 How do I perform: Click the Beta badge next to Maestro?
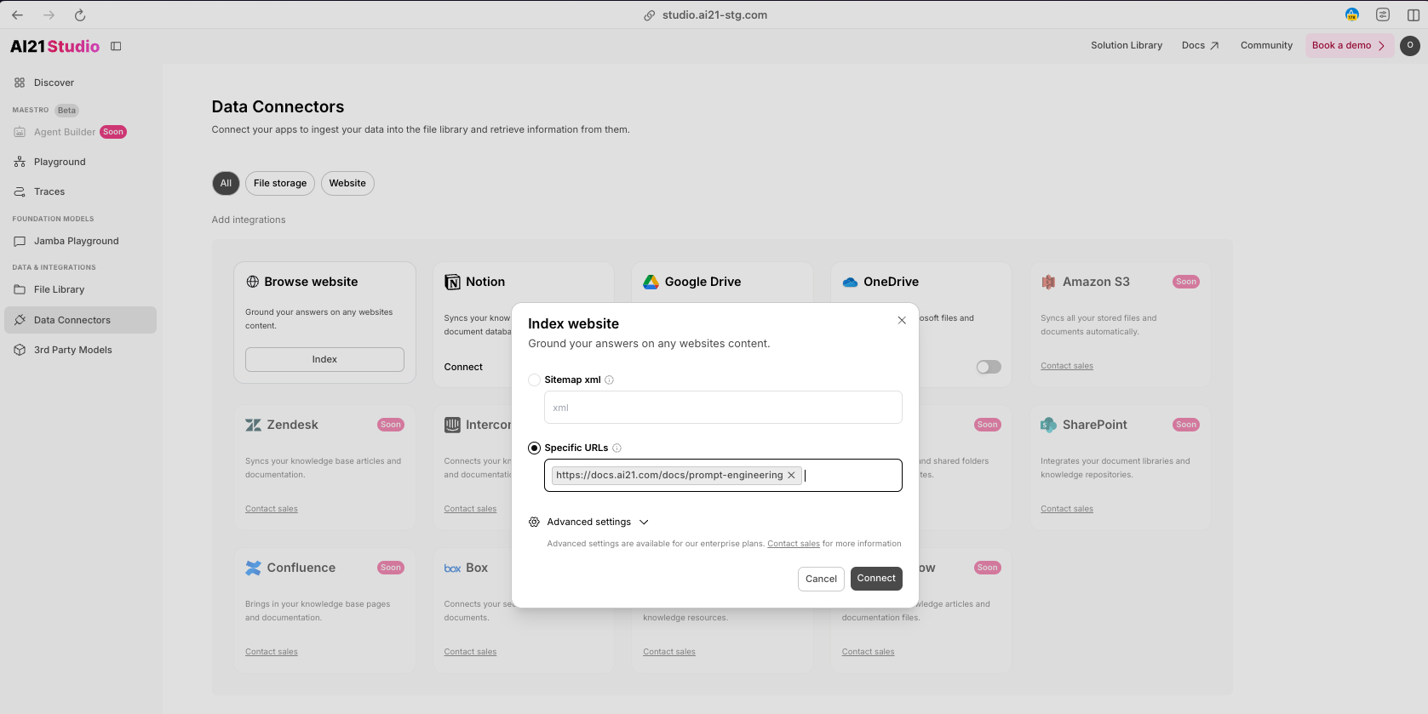click(66, 110)
